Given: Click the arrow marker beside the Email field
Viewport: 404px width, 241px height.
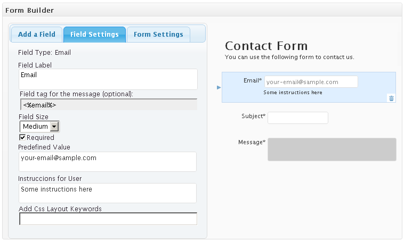Looking at the screenshot, I should coord(219,87).
